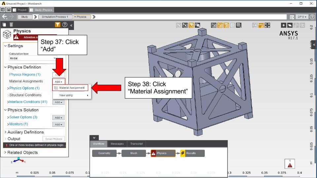Click the 'One or more bodies' error message
Screen dimensions: 317x178
(35, 145)
